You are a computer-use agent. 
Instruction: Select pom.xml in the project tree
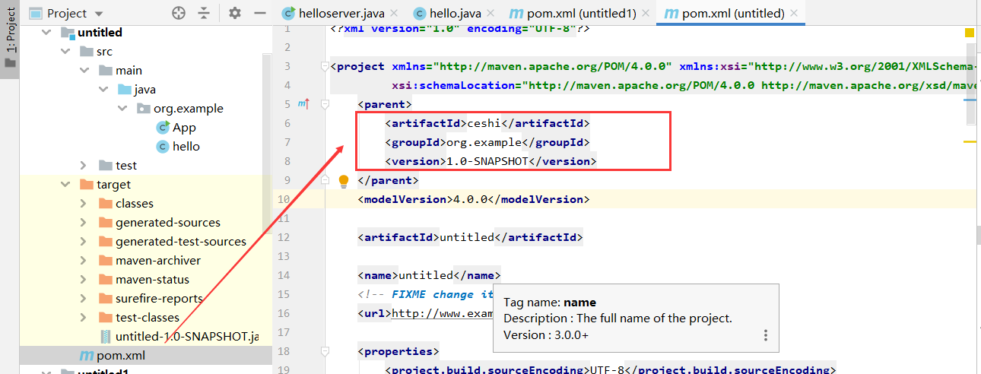point(121,356)
